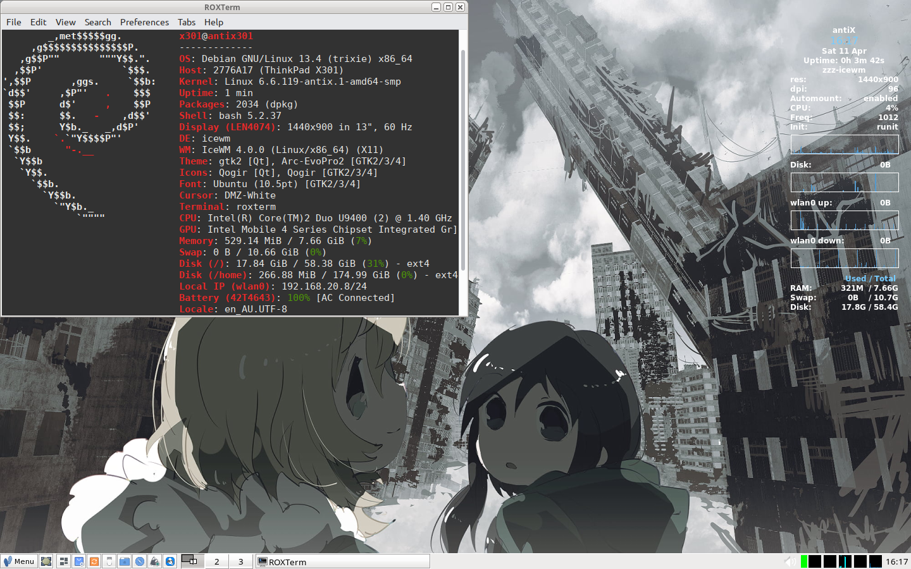The image size is (911, 569).
Task: Click the ROXTerm title bar text
Action: pyautogui.click(x=222, y=7)
